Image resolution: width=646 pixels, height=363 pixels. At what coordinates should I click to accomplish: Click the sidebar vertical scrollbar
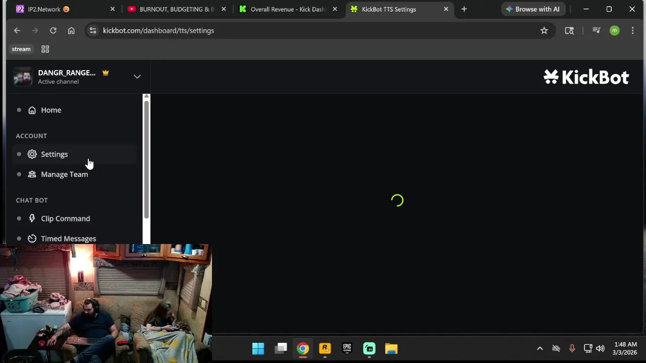pyautogui.click(x=146, y=159)
